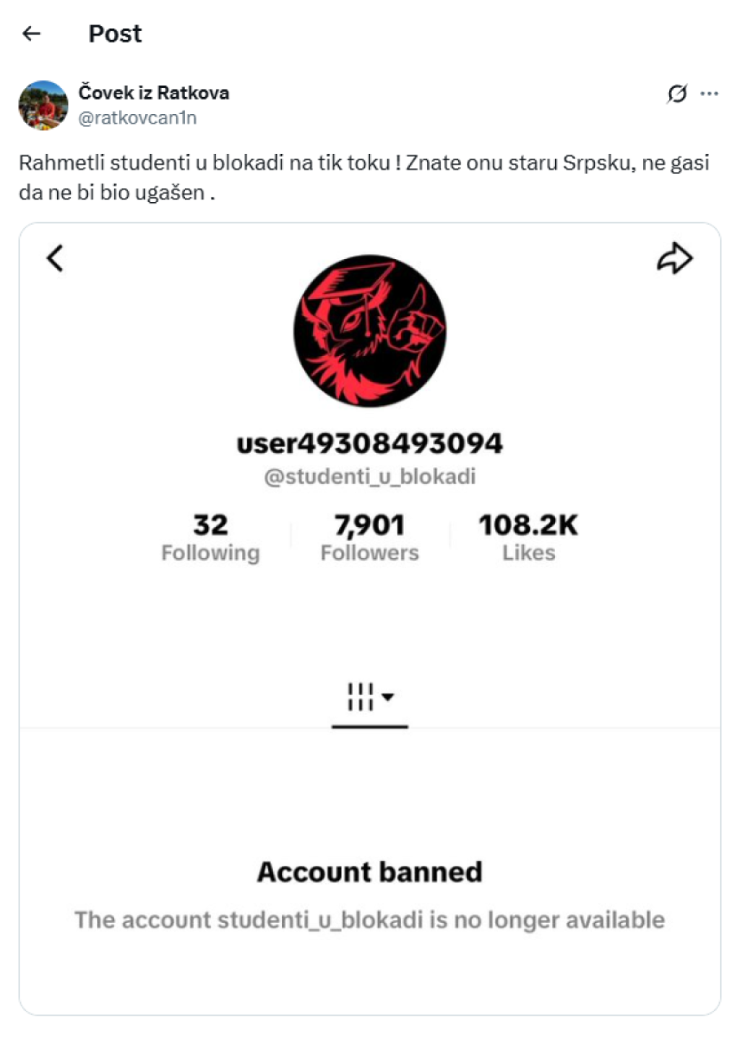740x1037 pixels.
Task: Click the Account banned heading
Action: pos(369,872)
